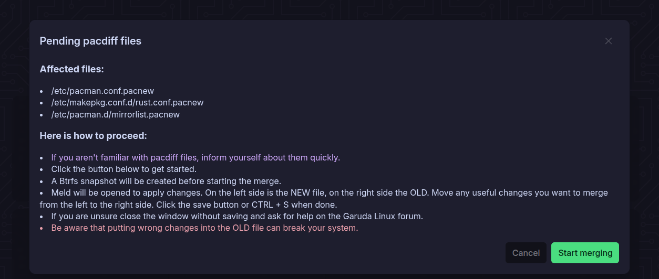Select the /etc/pacman.conf.pacnew file entry
The image size is (659, 279).
(x=102, y=91)
